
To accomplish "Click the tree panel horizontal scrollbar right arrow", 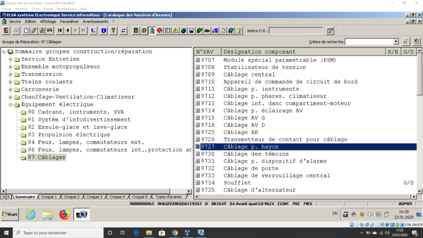I will tap(189, 191).
